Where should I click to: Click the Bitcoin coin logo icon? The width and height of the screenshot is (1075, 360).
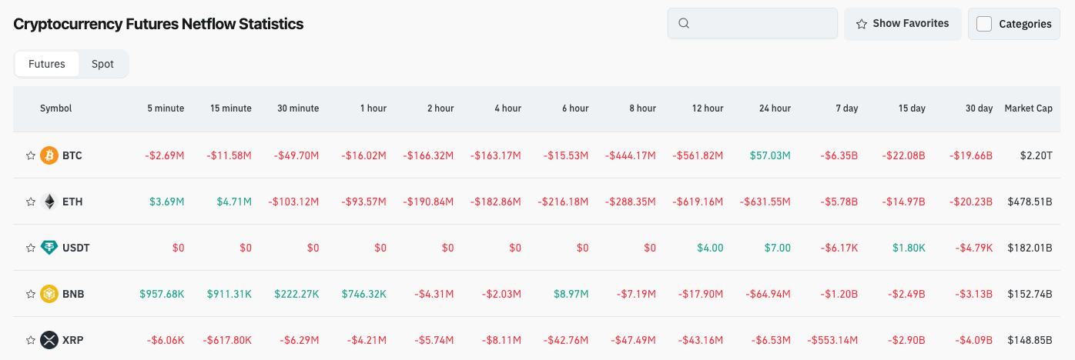pyautogui.click(x=49, y=155)
